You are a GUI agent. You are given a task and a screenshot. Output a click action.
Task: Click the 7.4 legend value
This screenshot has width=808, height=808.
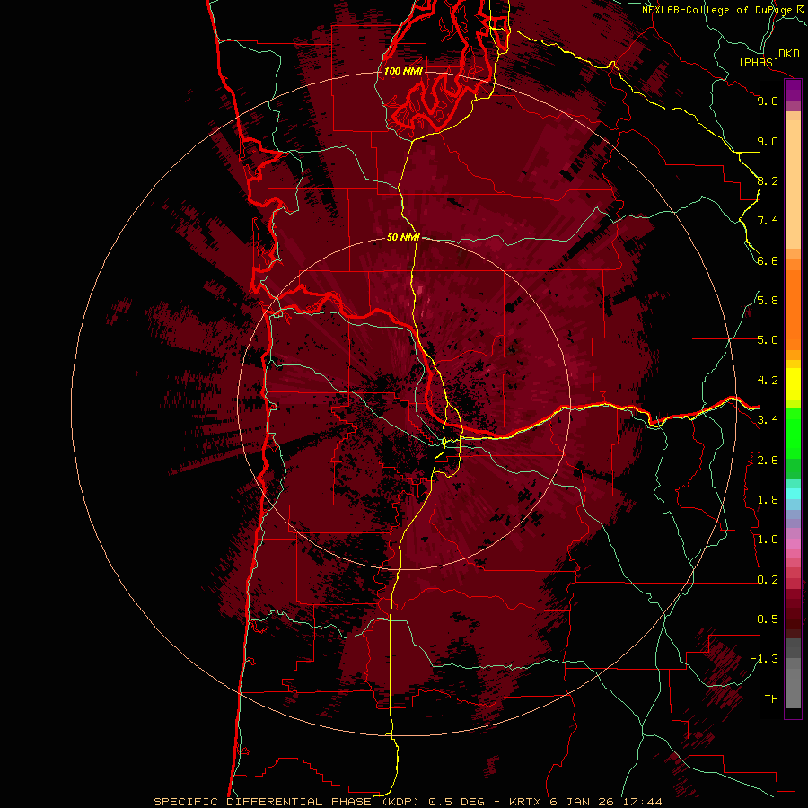[768, 221]
